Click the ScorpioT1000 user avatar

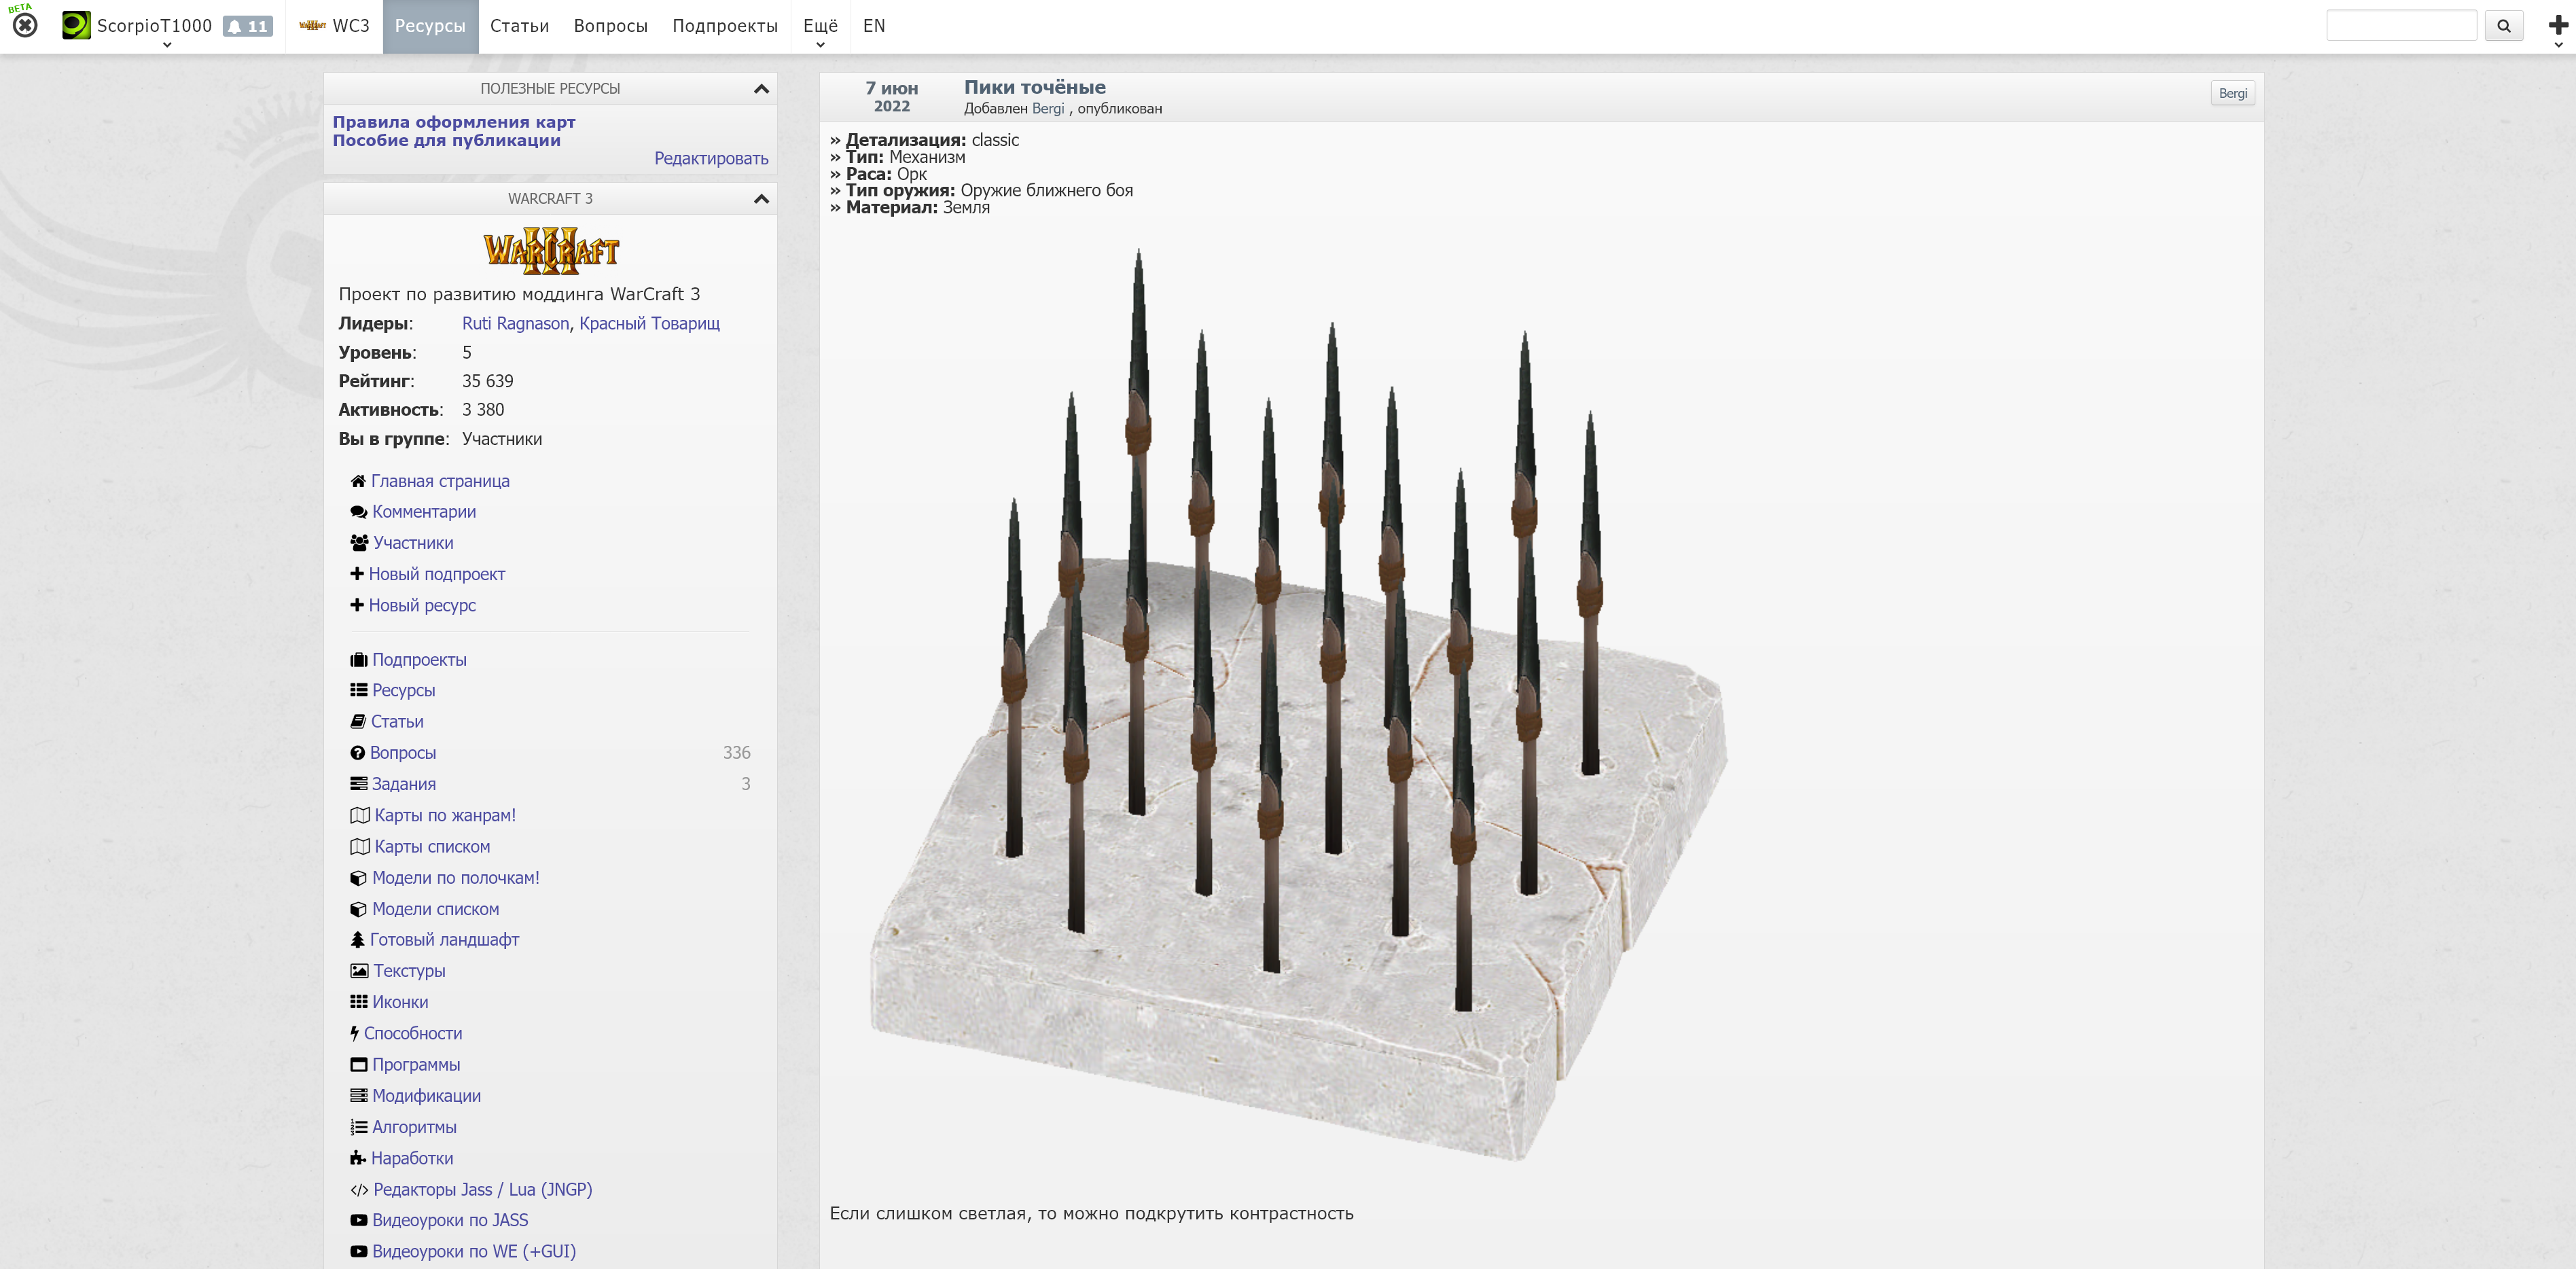[76, 25]
